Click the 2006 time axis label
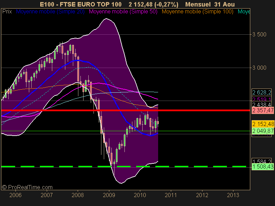Viewport: 275px width, 206px height. 15,195
